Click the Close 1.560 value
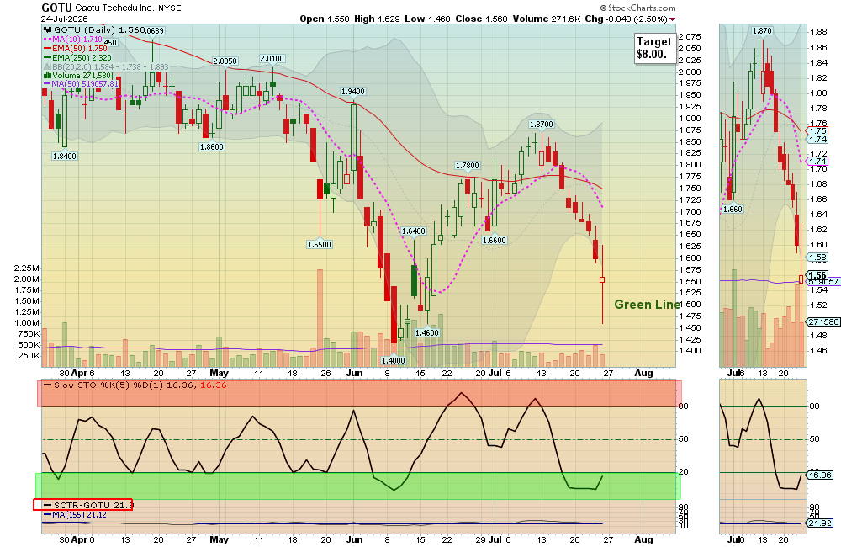 (x=481, y=19)
